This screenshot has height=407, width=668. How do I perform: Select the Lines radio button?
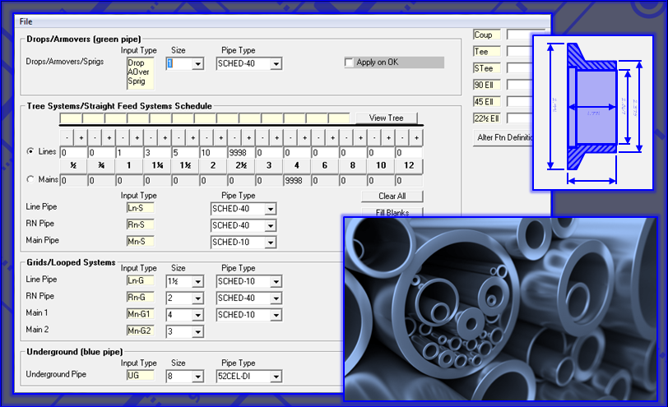(30, 152)
